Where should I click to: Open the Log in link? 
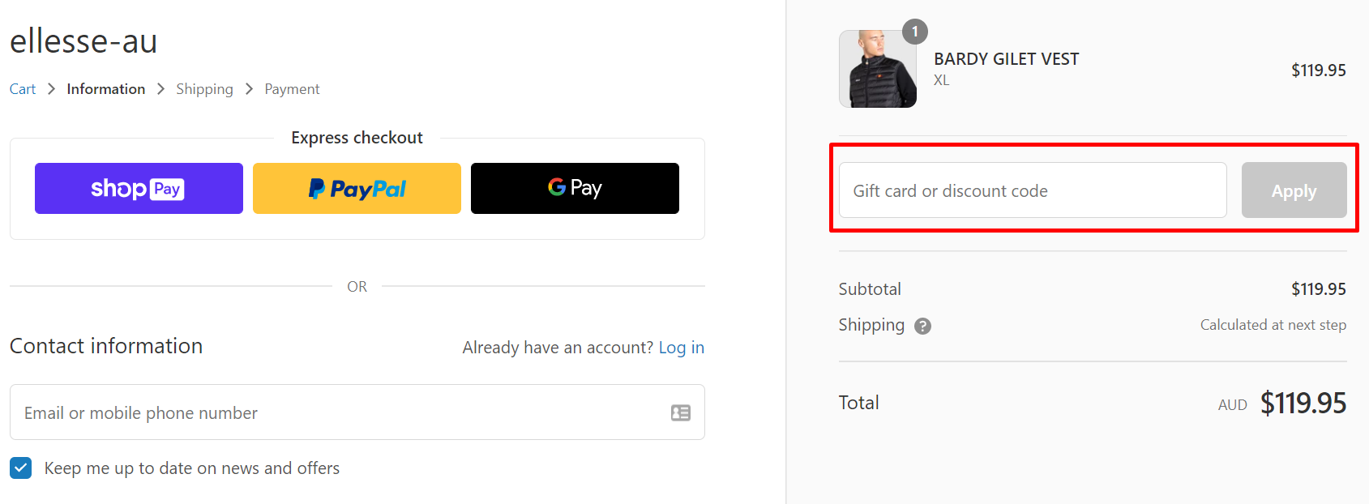[x=681, y=347]
